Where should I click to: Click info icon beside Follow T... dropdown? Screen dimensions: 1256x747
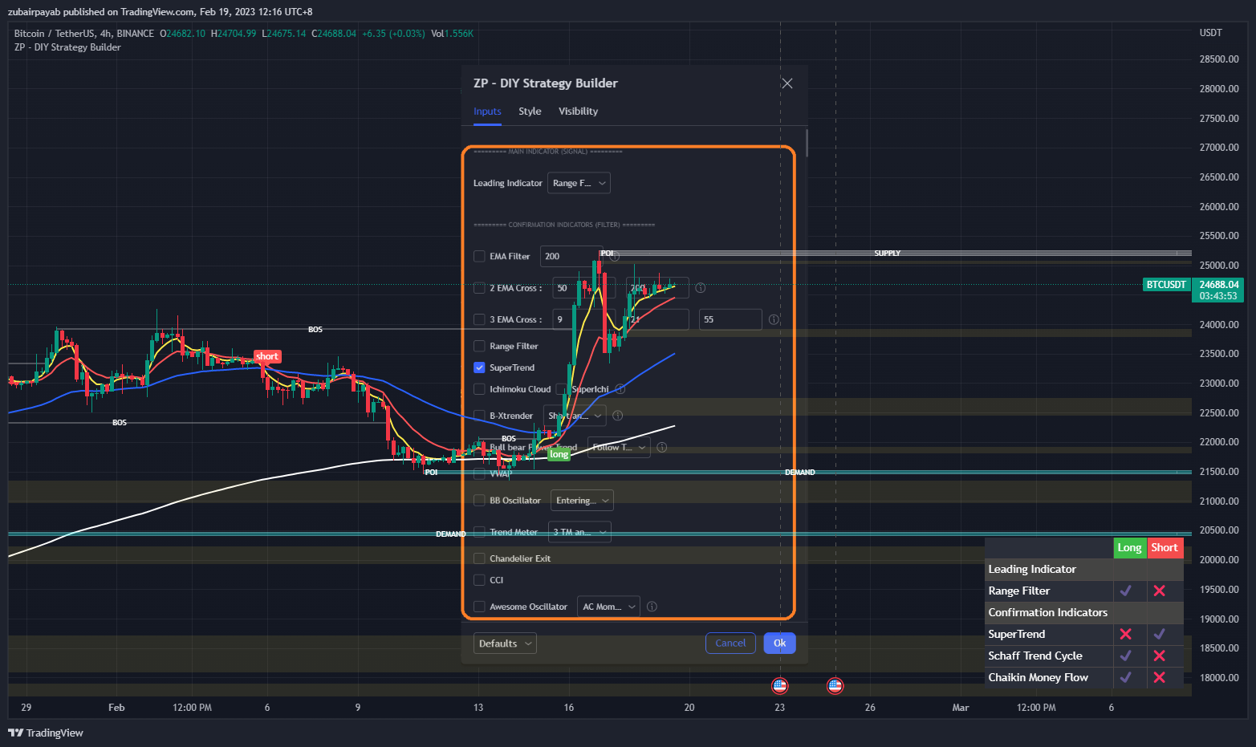click(x=662, y=448)
